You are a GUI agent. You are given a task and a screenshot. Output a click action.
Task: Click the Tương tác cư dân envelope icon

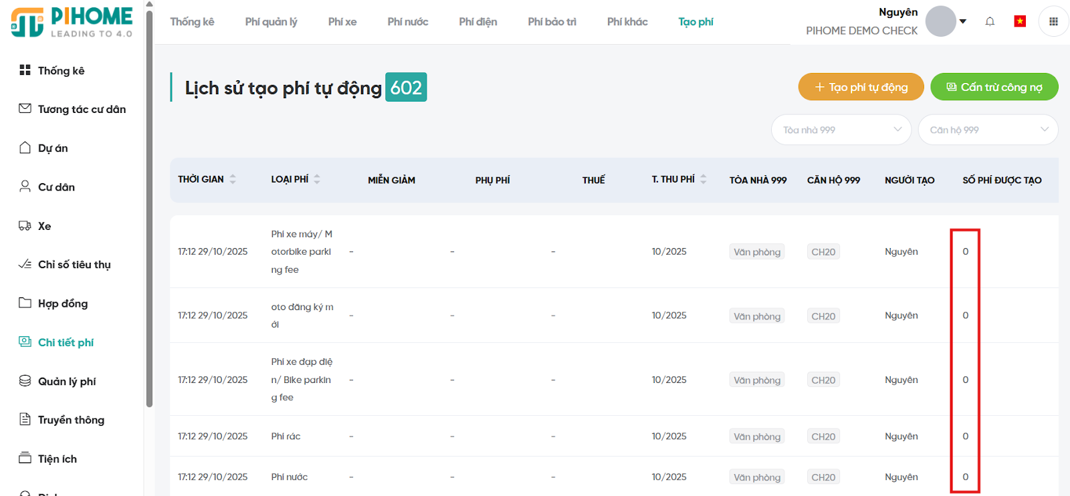[x=25, y=109]
